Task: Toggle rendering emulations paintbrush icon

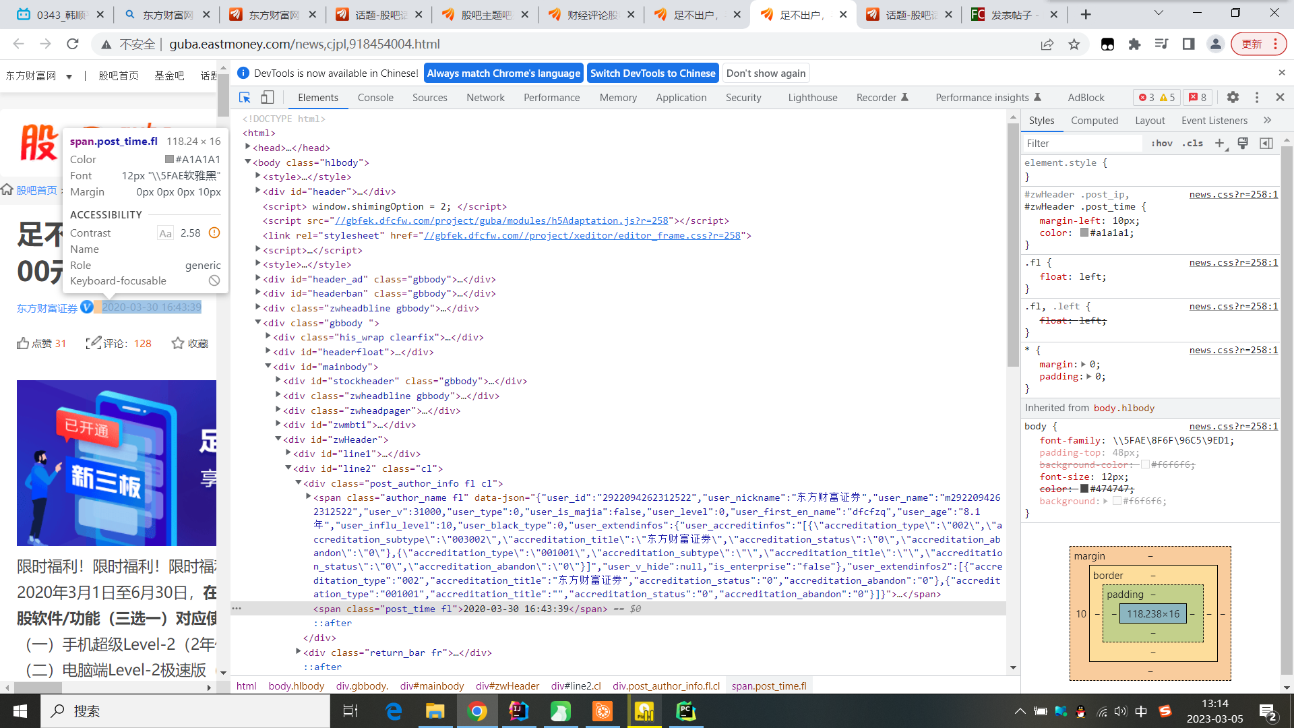Action: [1243, 143]
